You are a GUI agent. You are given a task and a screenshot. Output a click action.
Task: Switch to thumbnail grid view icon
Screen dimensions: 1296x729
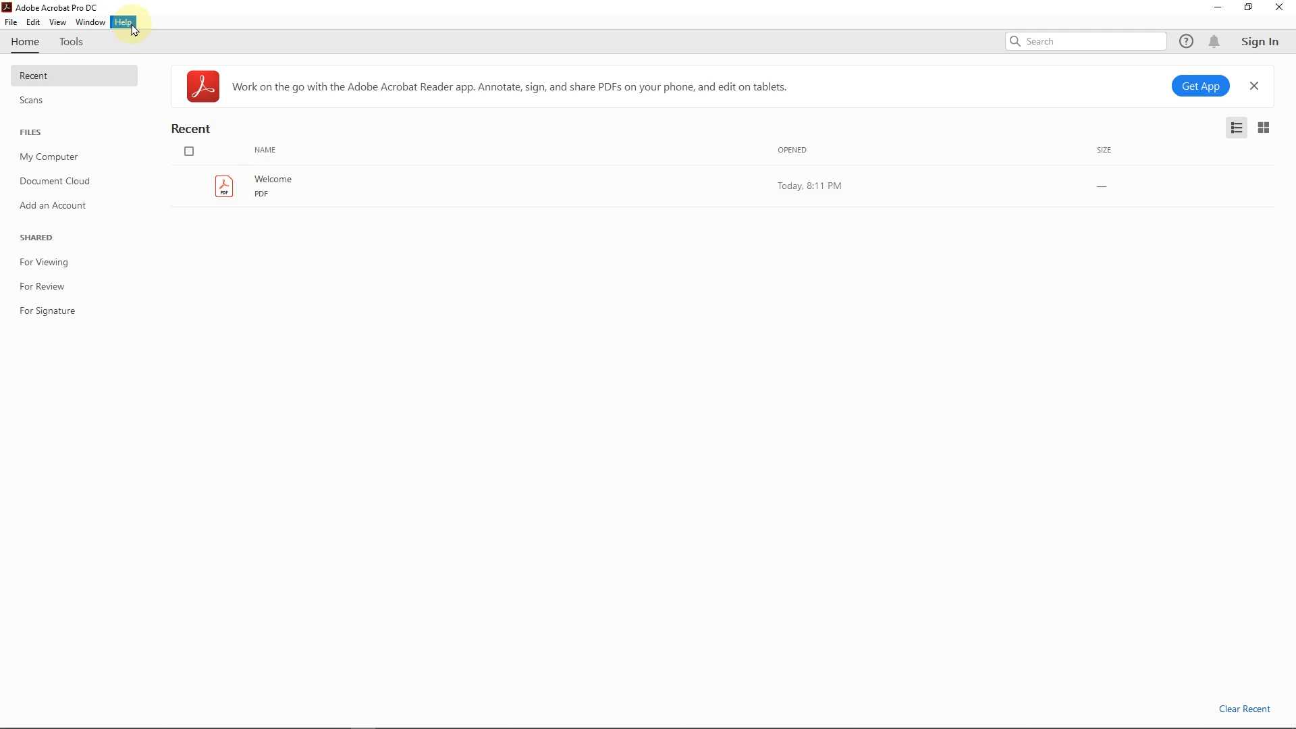coord(1264,128)
